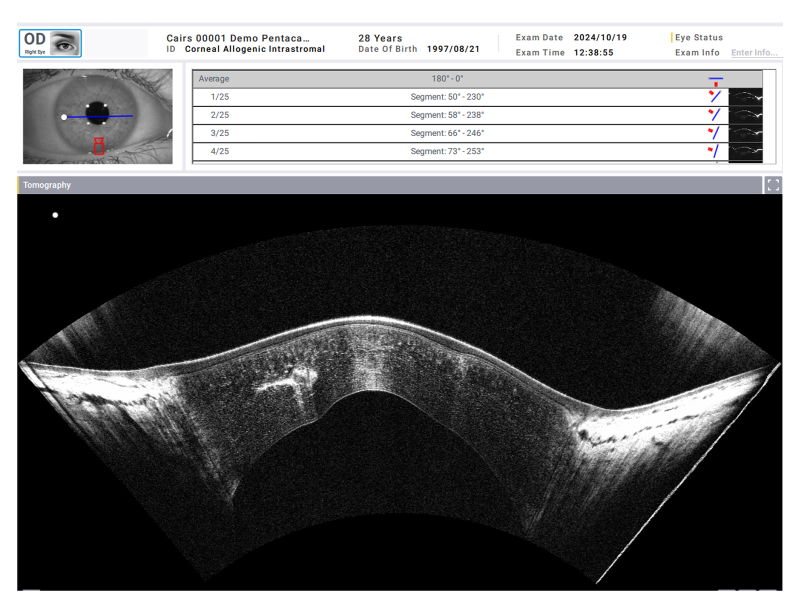800x613 pixels.
Task: Select segment 2/25 at 58°-238°
Action: [x=447, y=115]
